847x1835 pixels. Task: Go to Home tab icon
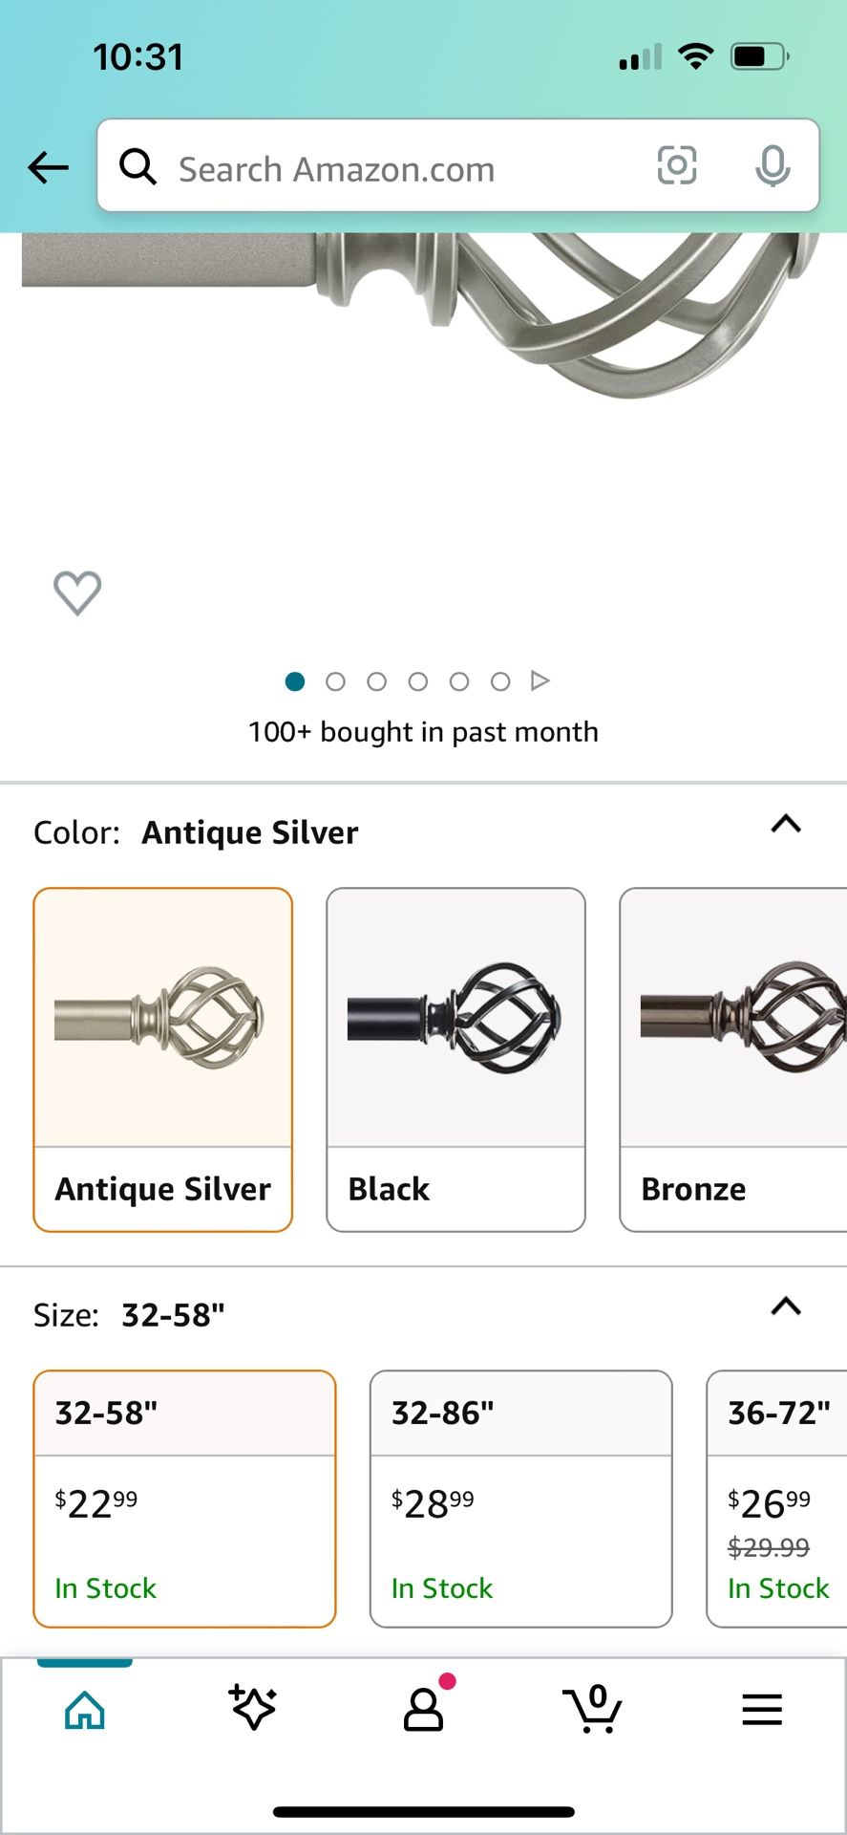(85, 1710)
